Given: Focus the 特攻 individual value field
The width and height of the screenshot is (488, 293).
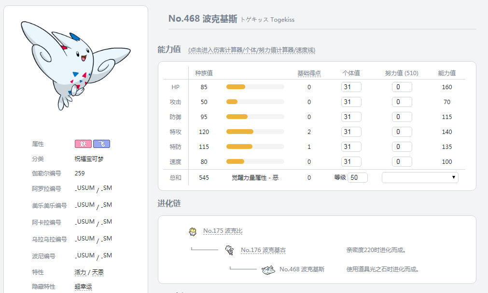Looking at the screenshot, I should (x=351, y=132).
